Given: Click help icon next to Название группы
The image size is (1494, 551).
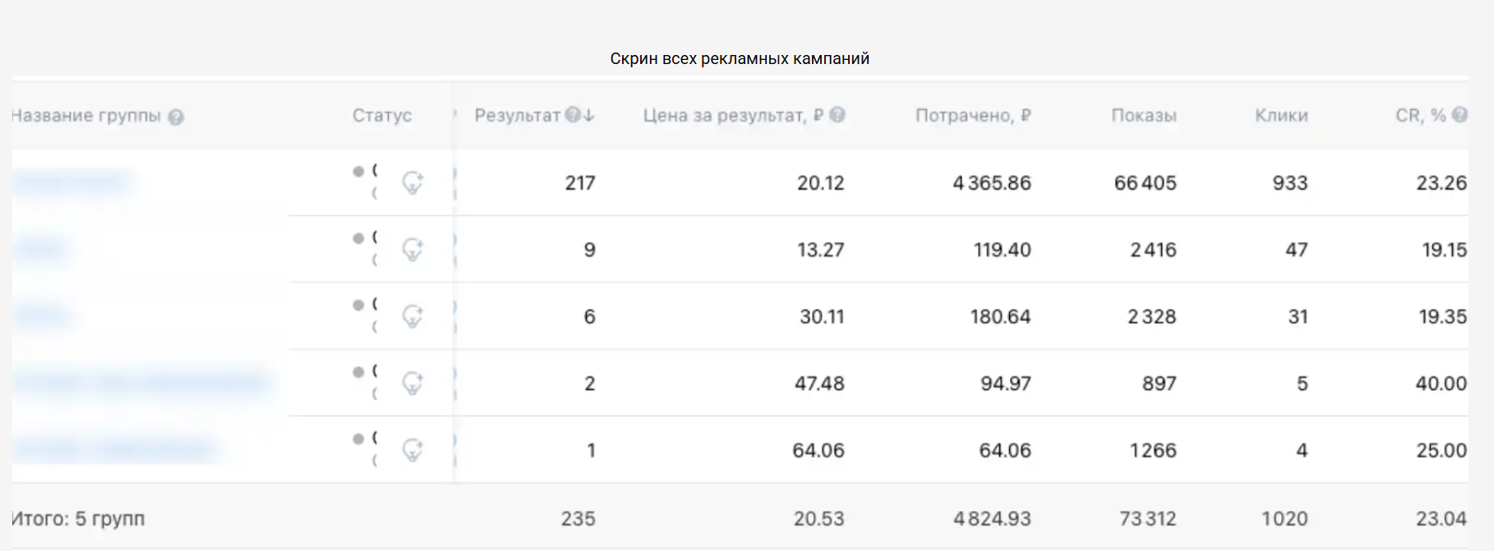Looking at the screenshot, I should coord(176,117).
